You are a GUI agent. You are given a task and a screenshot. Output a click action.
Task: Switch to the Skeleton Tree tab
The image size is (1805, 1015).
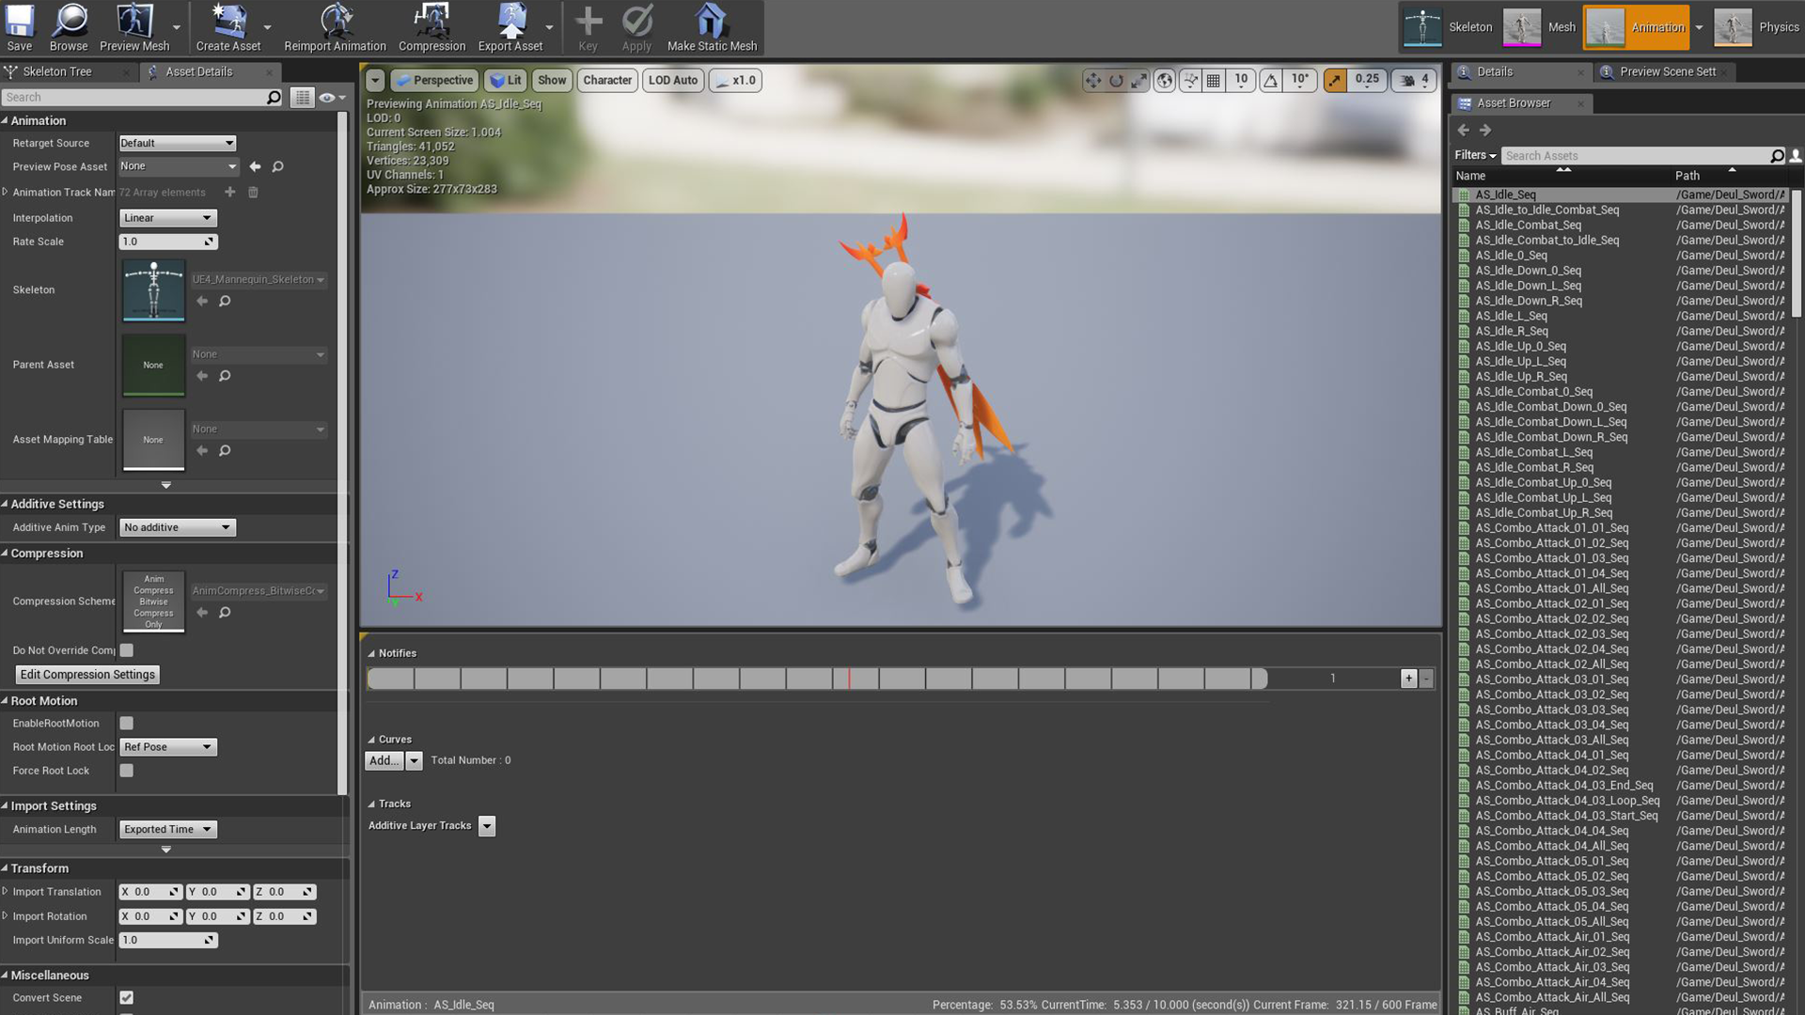[58, 70]
